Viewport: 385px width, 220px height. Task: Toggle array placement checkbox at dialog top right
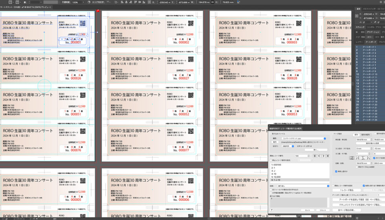[x=375, y=134]
